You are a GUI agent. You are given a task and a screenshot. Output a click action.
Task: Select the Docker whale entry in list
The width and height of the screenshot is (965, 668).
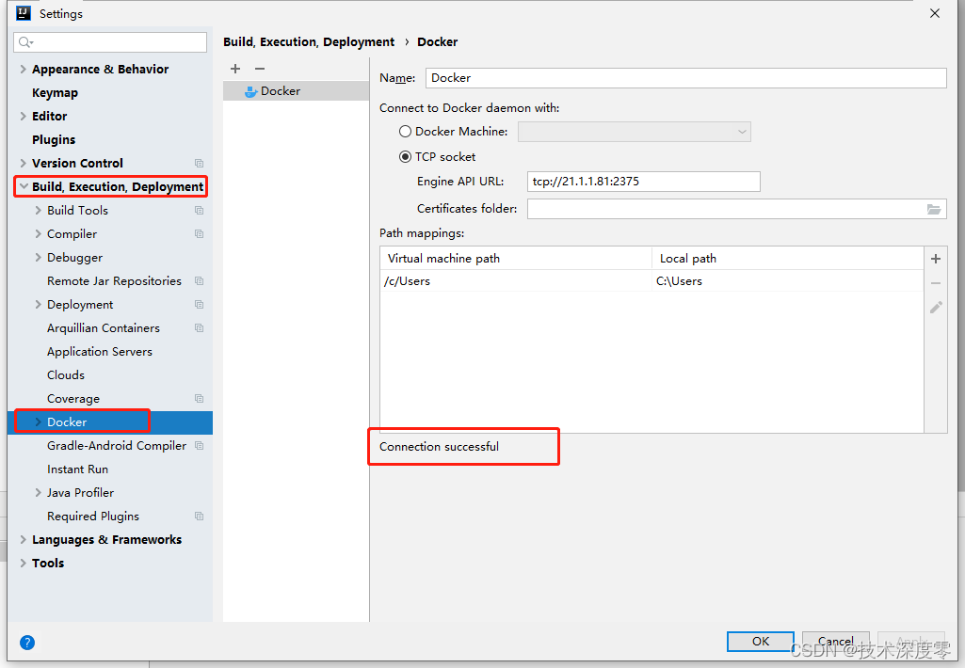click(x=296, y=91)
